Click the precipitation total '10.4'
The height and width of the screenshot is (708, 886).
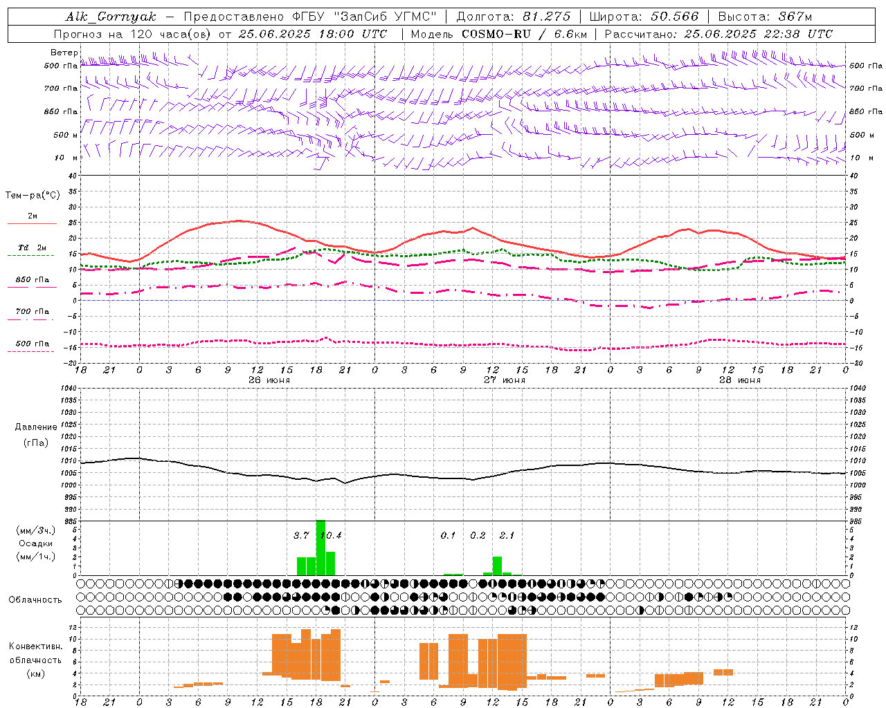click(x=332, y=536)
